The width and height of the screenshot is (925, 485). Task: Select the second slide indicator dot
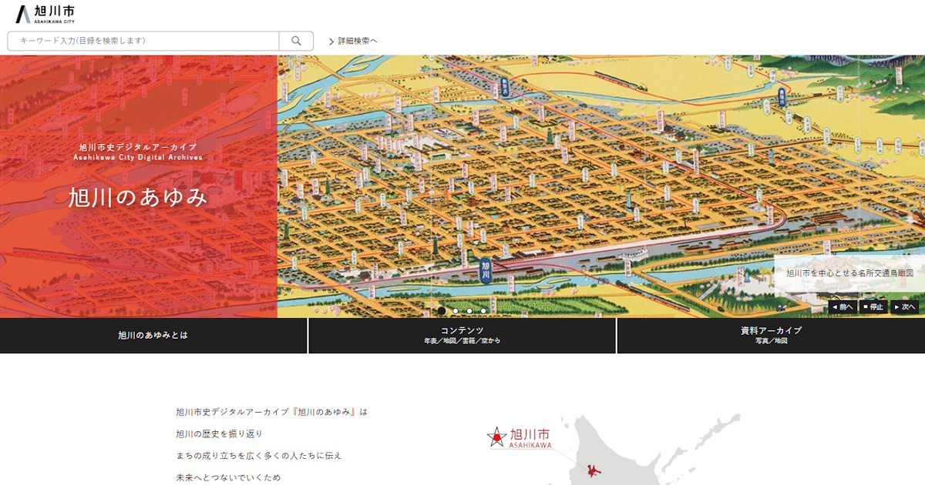pos(456,311)
